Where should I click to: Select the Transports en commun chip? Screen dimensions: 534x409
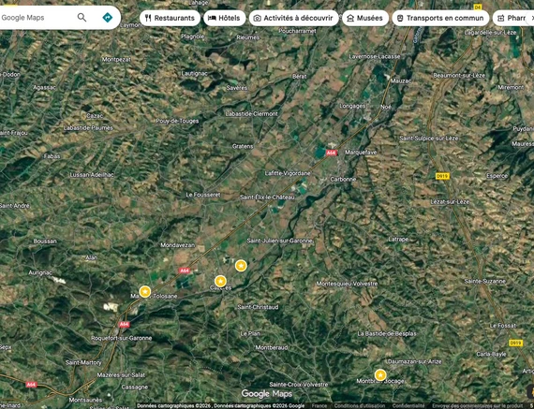click(440, 18)
